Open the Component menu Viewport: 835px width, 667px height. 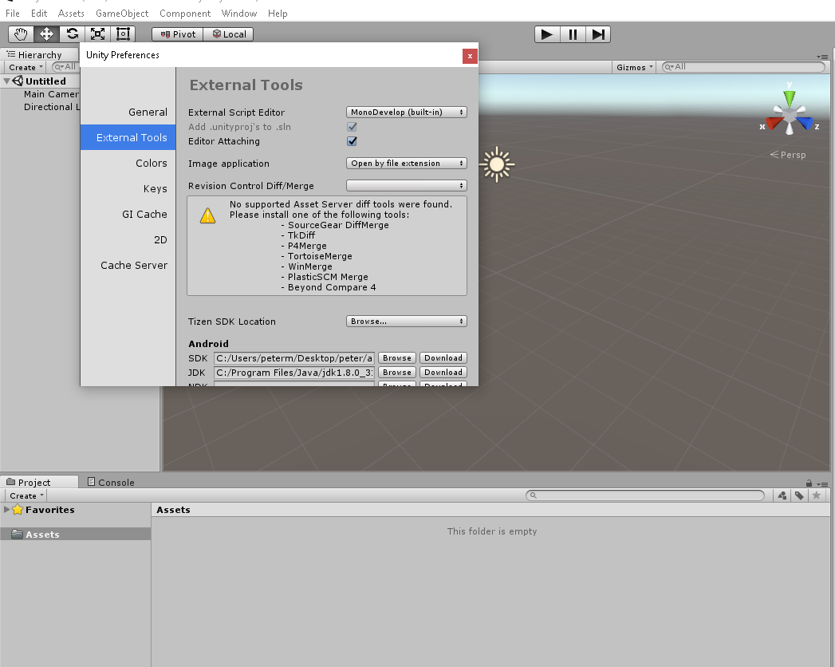coord(185,14)
